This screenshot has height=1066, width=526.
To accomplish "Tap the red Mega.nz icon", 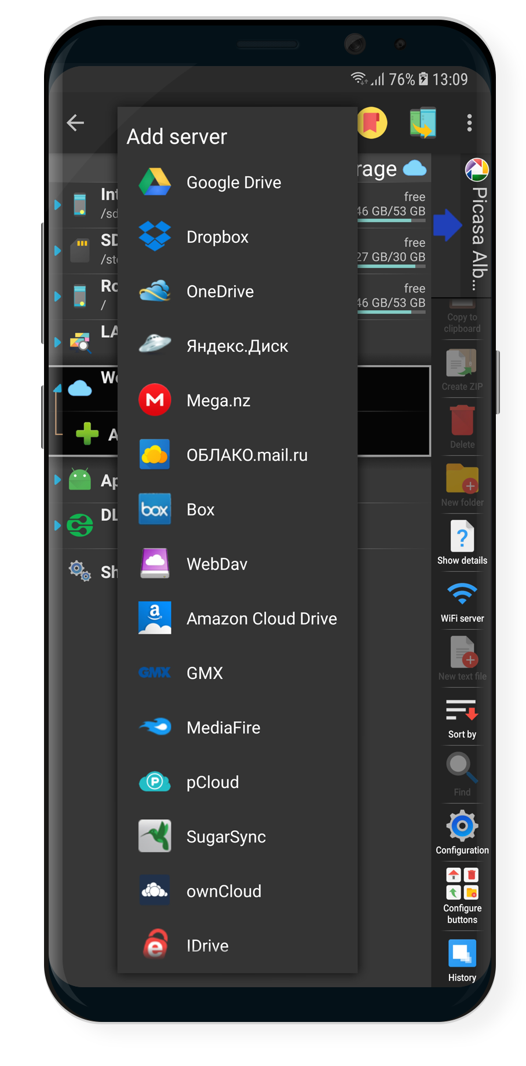I will point(155,400).
